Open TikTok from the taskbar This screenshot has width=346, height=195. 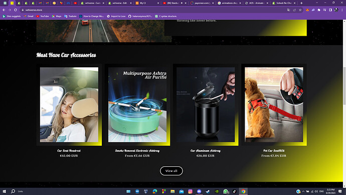(234, 191)
